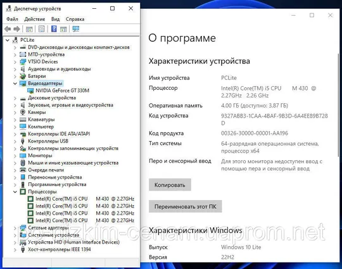Viewport: 342px width, 269px height.
Task: Expand the Батареи category arrow
Action: pos(15,77)
